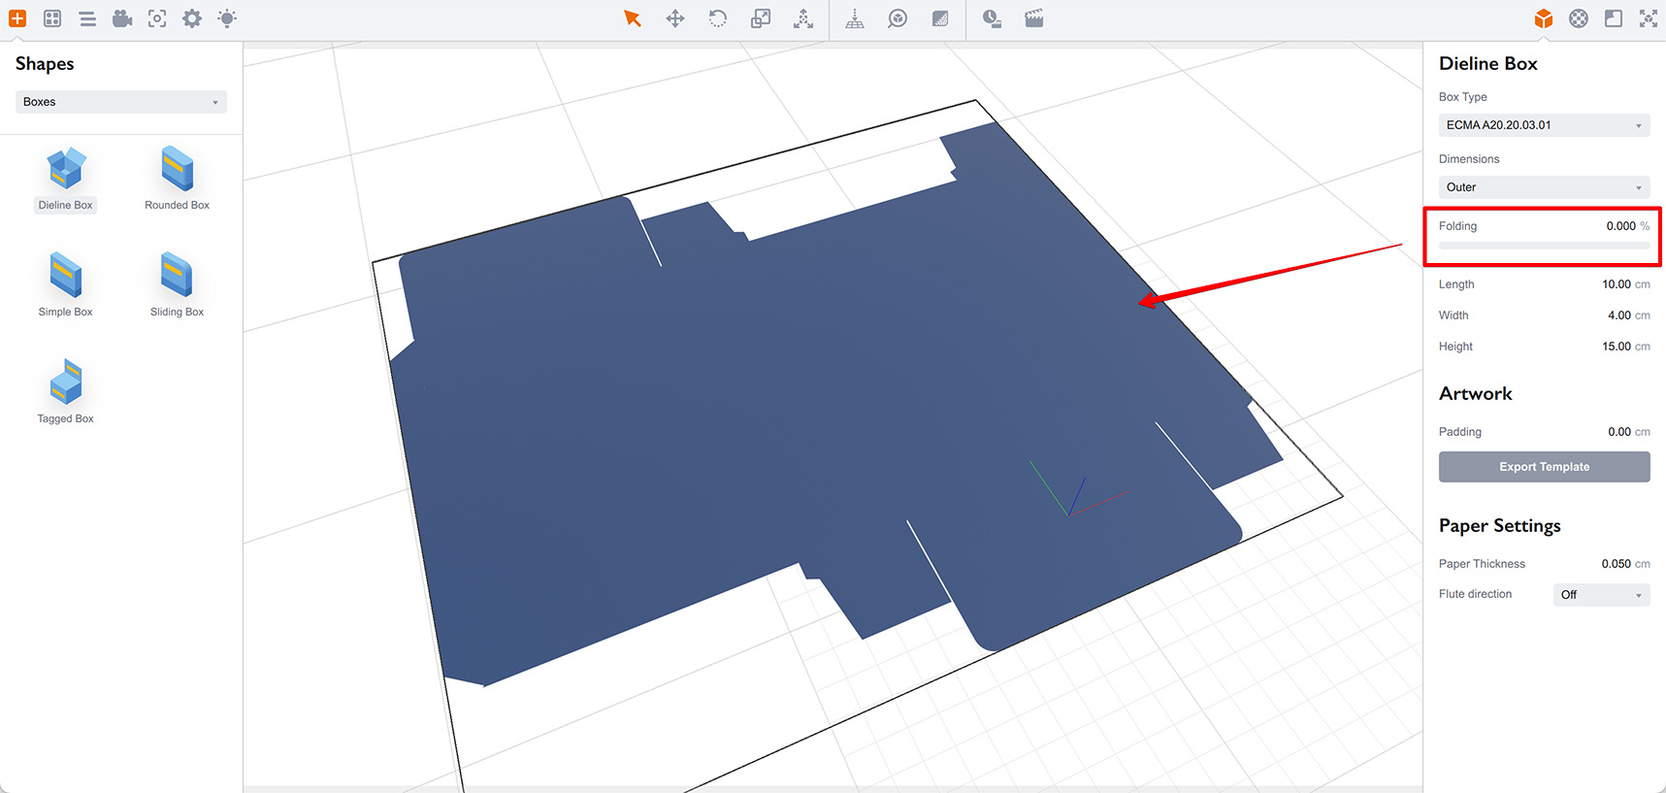The height and width of the screenshot is (793, 1666).
Task: Select the Move tool in toolbar
Action: (x=675, y=18)
